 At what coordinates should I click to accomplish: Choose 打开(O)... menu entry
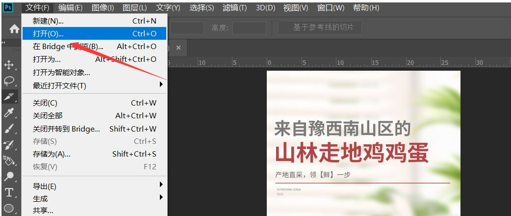(95, 33)
